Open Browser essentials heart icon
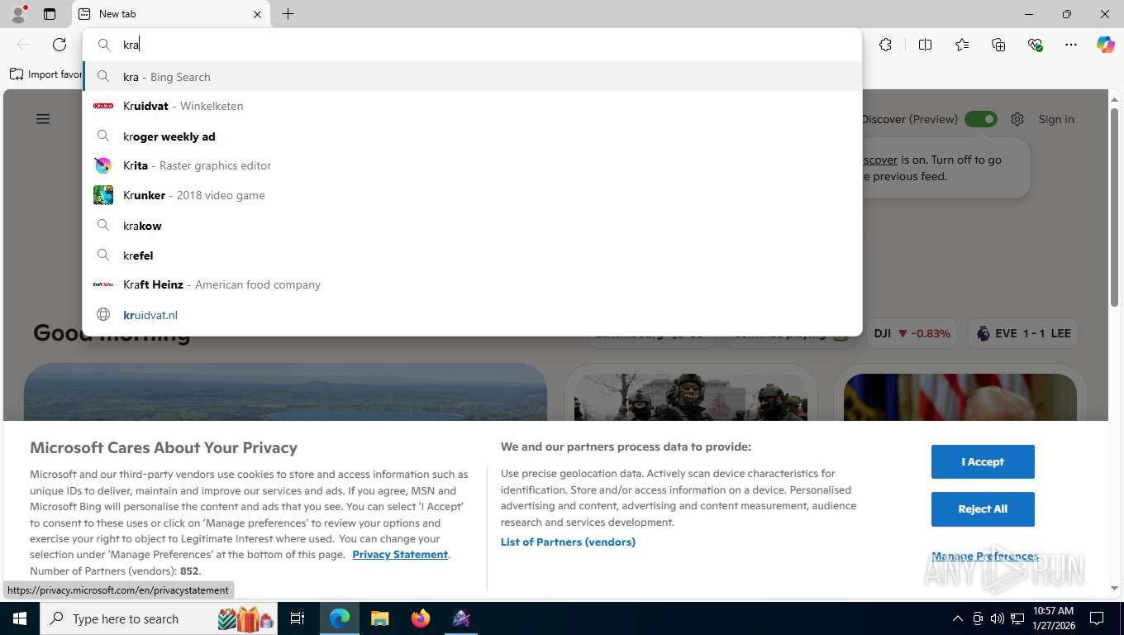 [x=1035, y=45]
